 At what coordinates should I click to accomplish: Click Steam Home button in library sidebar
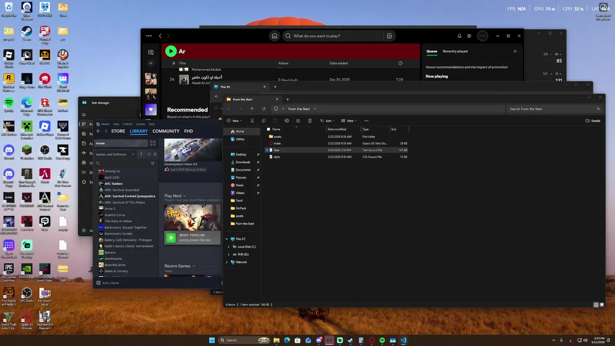point(121,143)
